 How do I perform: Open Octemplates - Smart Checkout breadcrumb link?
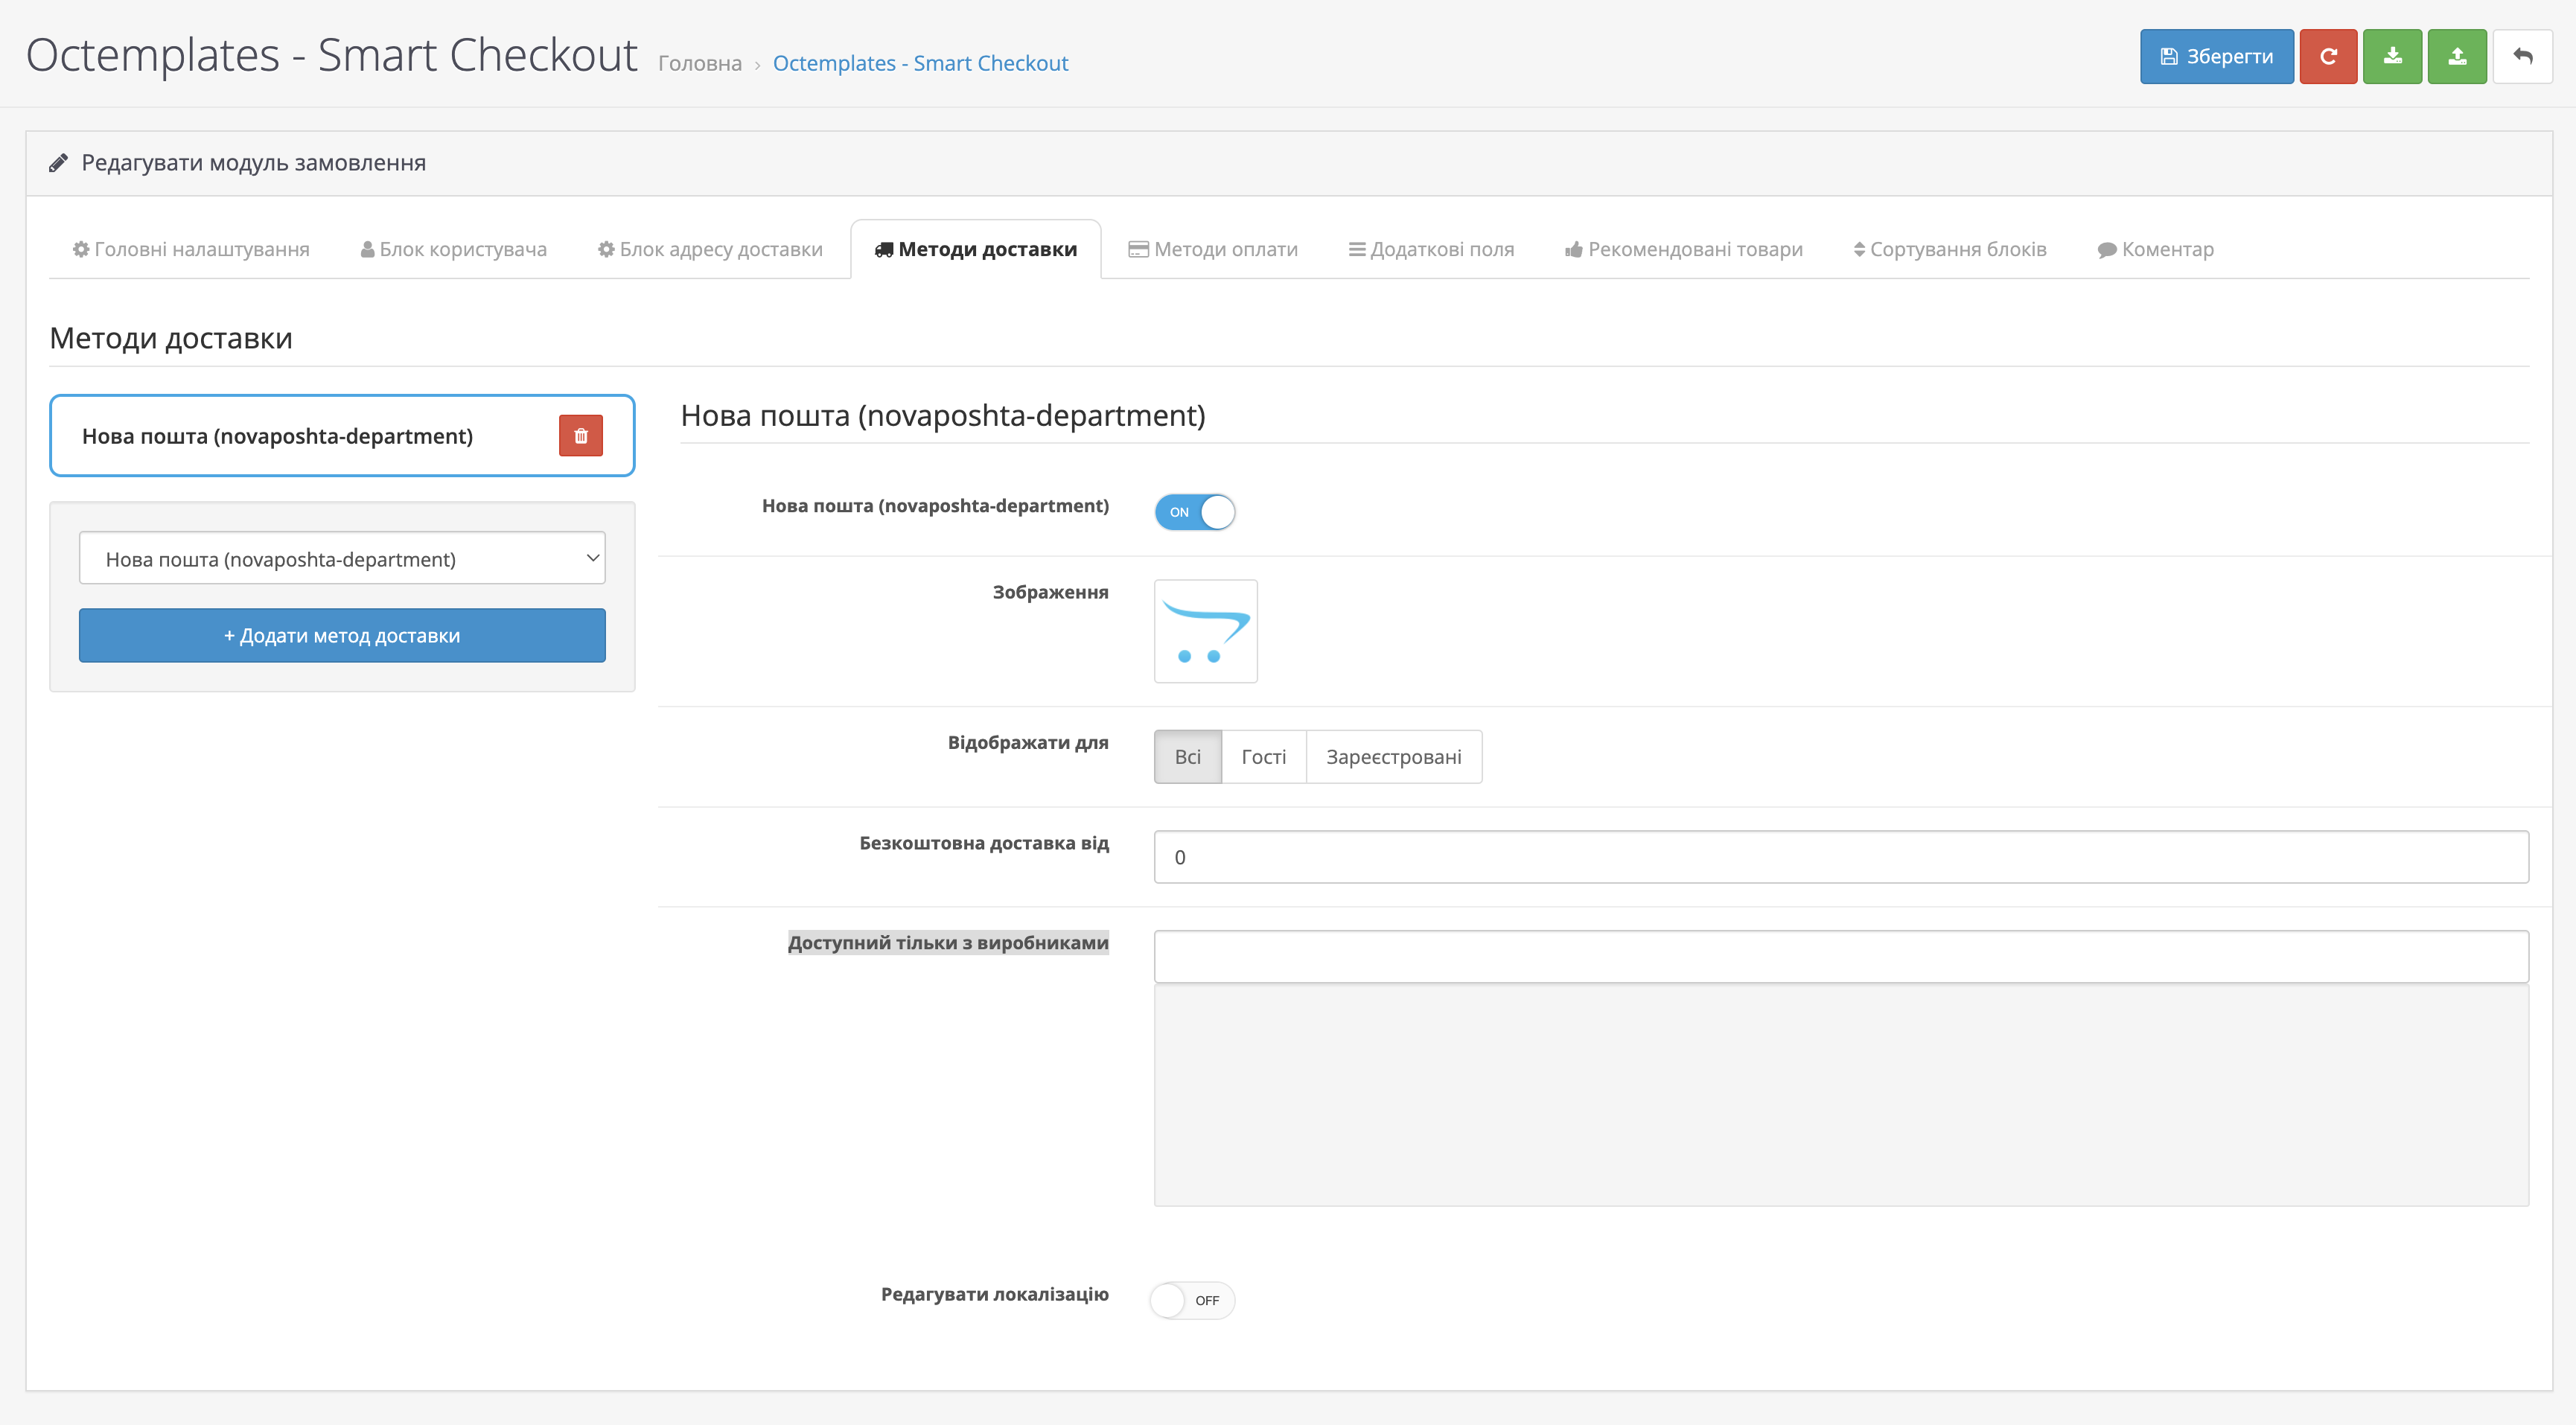tap(920, 63)
